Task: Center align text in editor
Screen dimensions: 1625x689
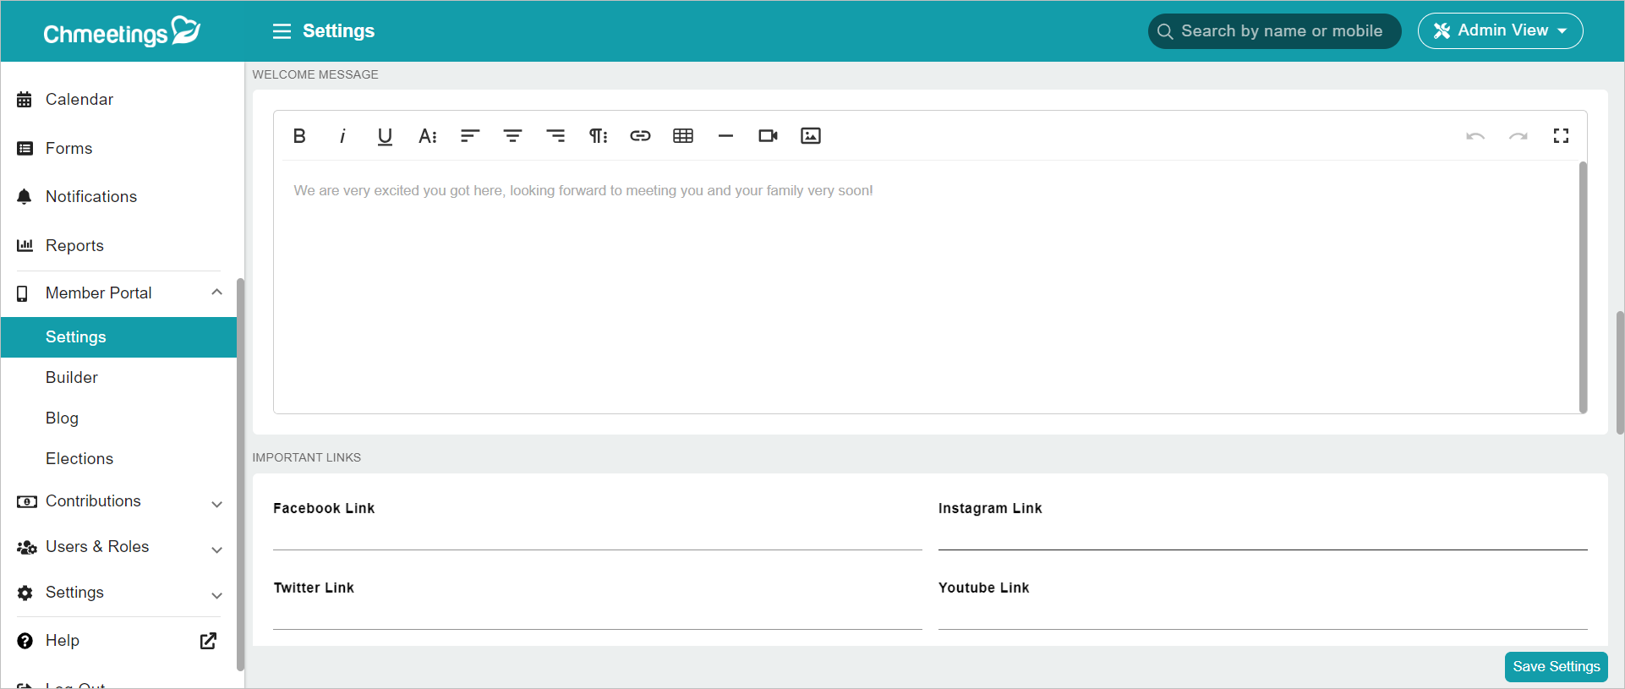Action: [x=512, y=136]
